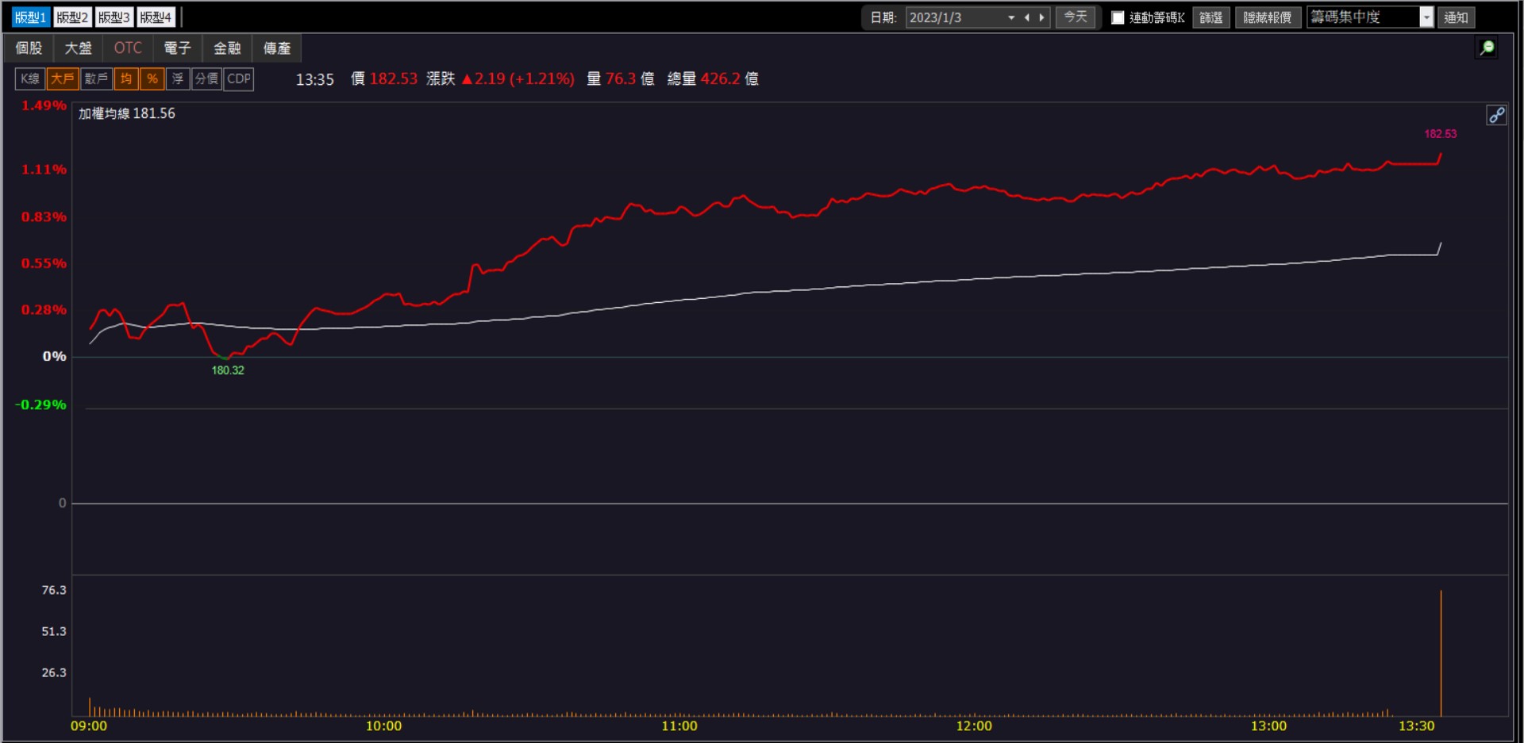Screen dimensions: 1524x743
Task: Click the 180.32 low price label on chart
Action: click(x=228, y=370)
